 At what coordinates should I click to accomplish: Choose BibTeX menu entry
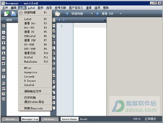(x=35, y=57)
